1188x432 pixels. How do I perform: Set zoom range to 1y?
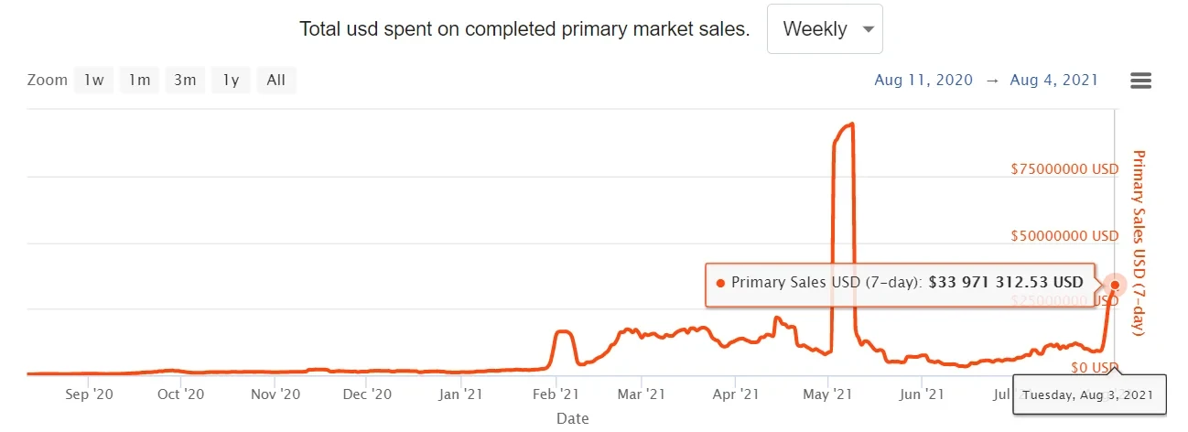(231, 81)
